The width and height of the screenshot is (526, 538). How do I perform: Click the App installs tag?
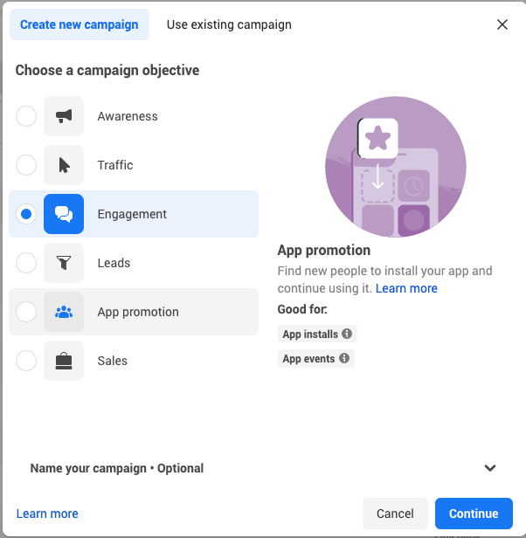[x=317, y=334]
